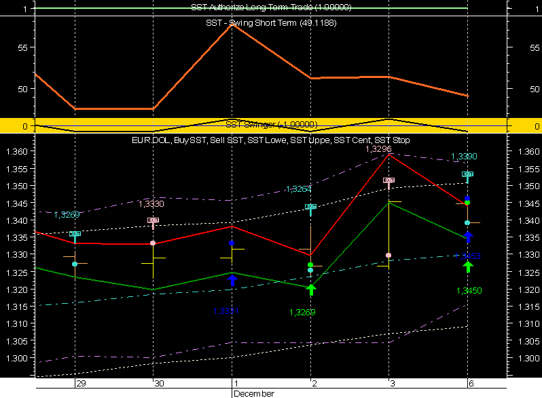Click the red line peak on December 3
The image size is (542, 398).
[x=389, y=155]
